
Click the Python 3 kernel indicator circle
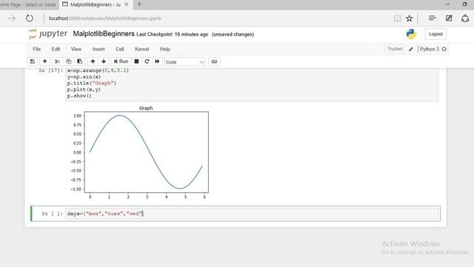(444, 49)
